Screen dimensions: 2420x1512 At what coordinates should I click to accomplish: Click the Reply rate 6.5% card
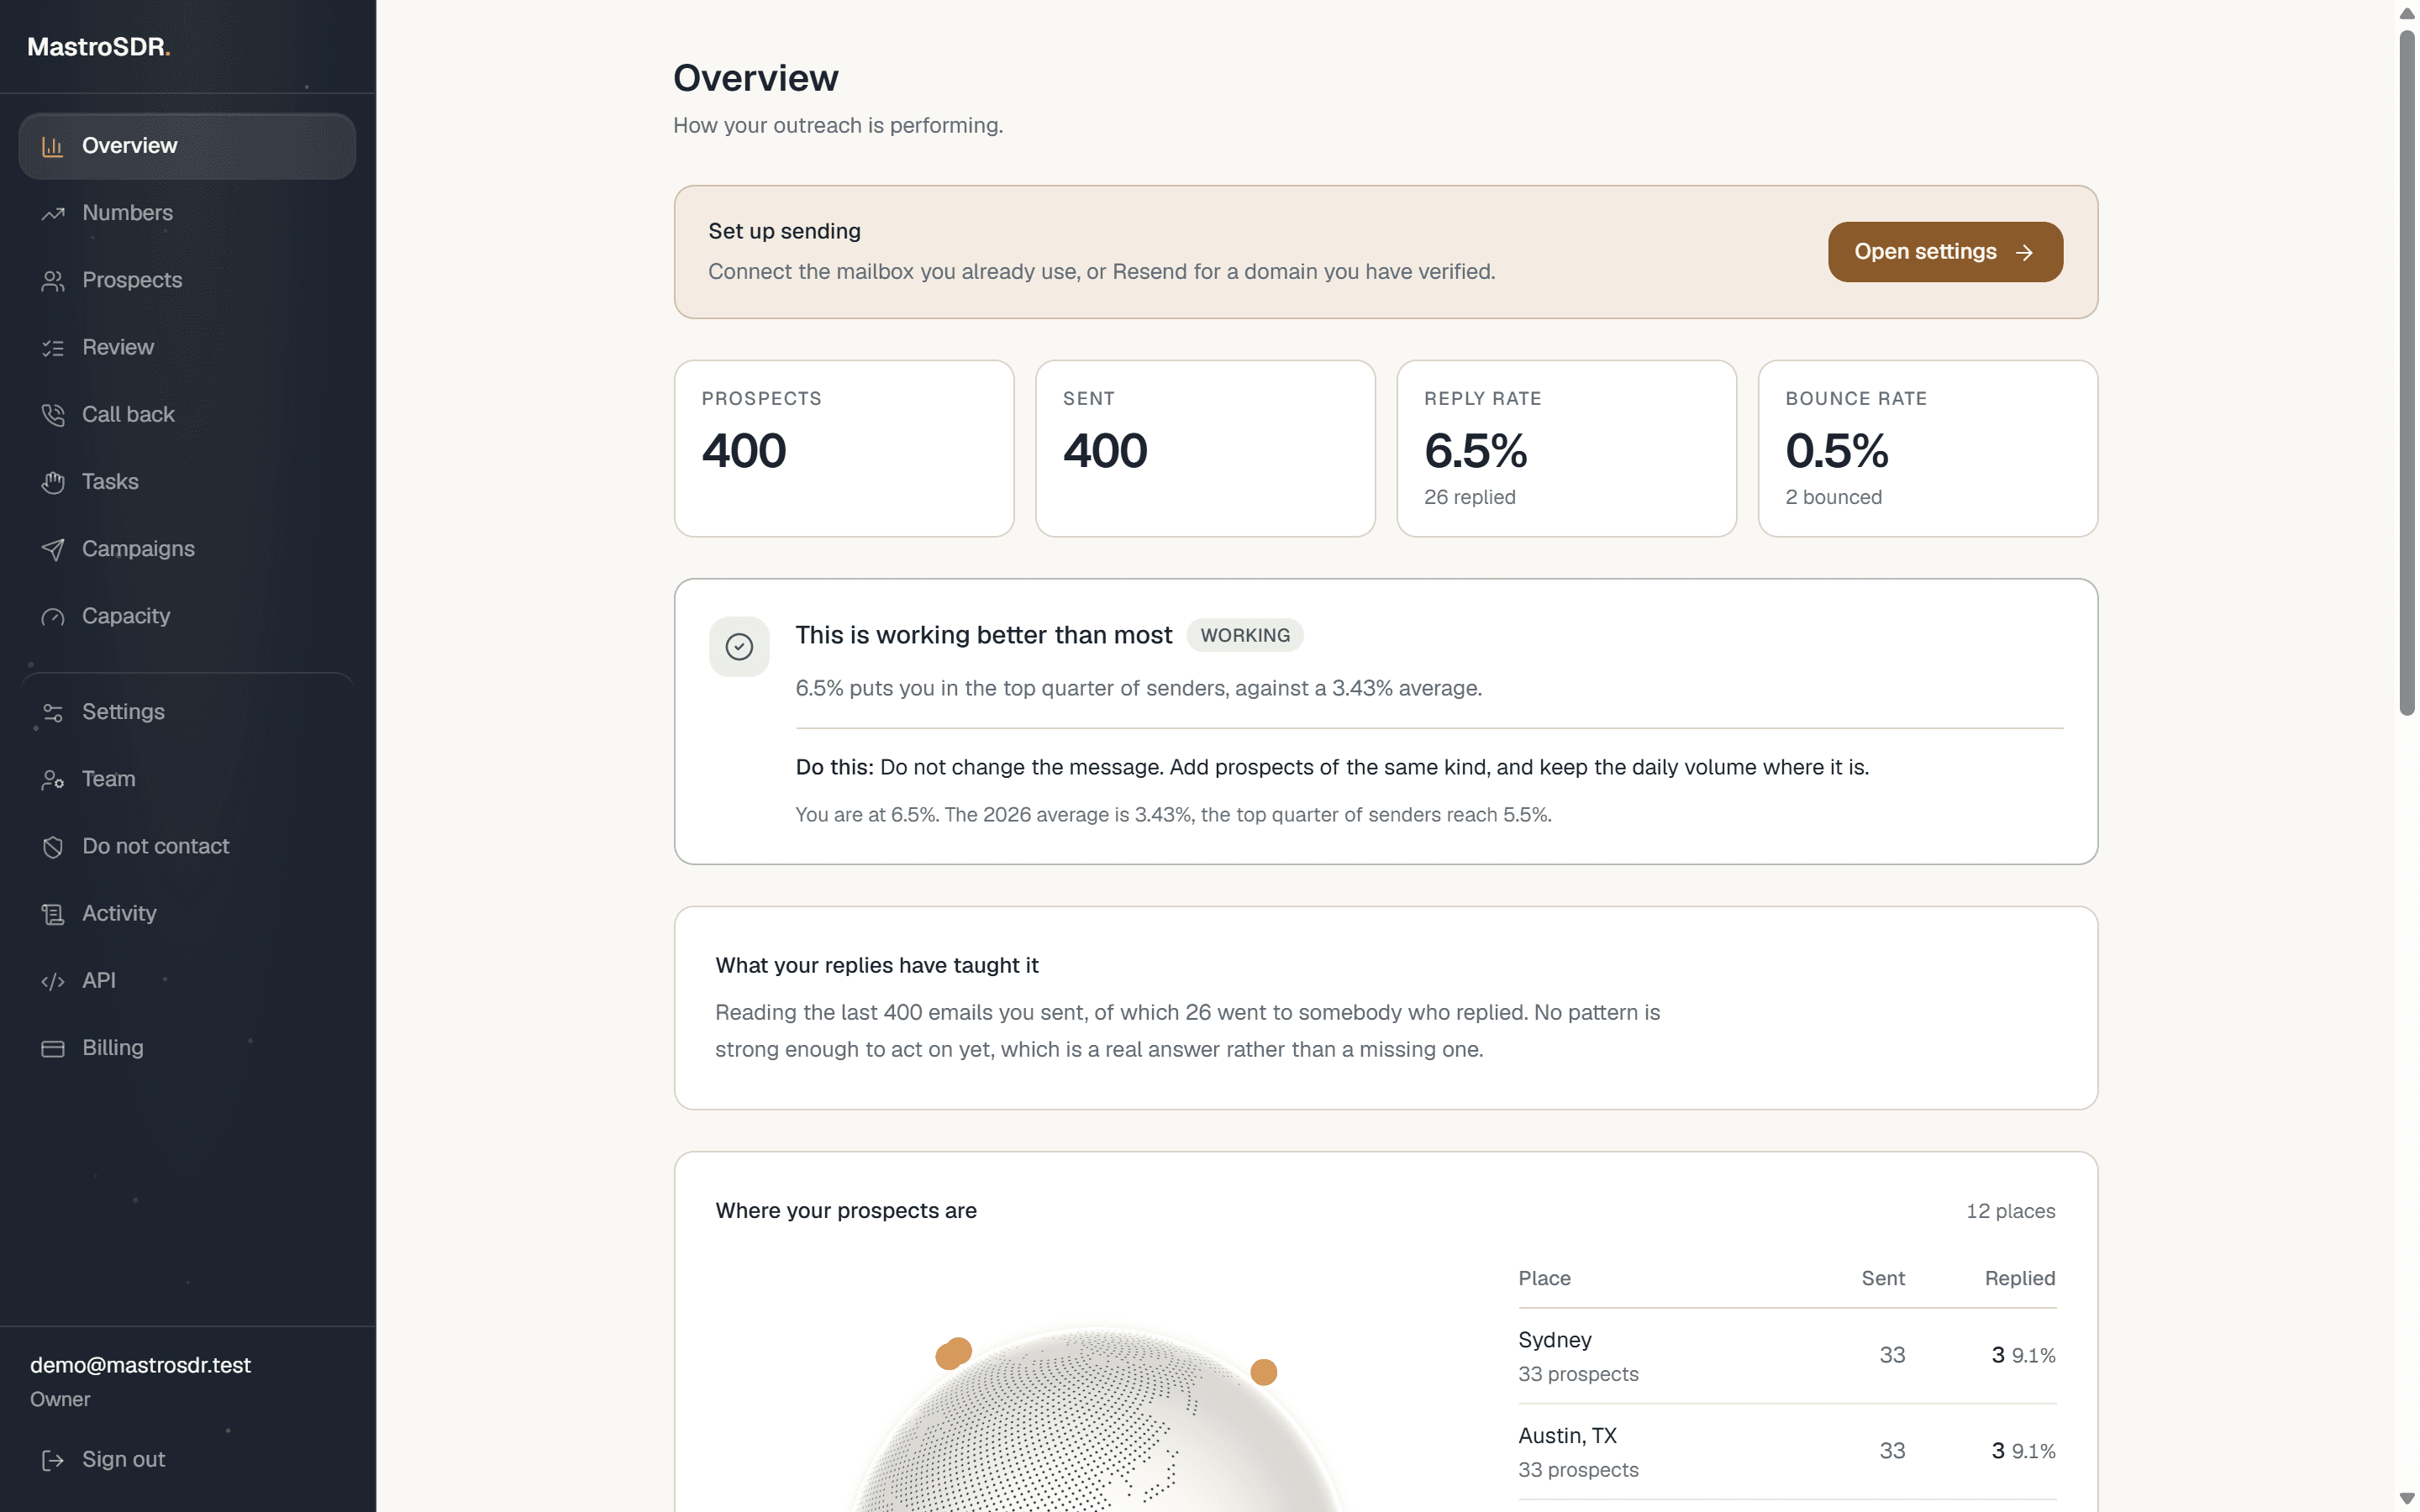1566,449
